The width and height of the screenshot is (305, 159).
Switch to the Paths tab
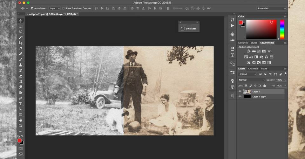264,69
